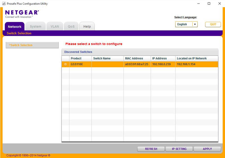225x158 pixels.
Task: Click the MAC Address column header
Action: [x=137, y=58]
